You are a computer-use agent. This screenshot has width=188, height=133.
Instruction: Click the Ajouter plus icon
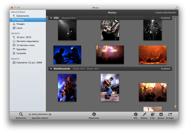161,115
